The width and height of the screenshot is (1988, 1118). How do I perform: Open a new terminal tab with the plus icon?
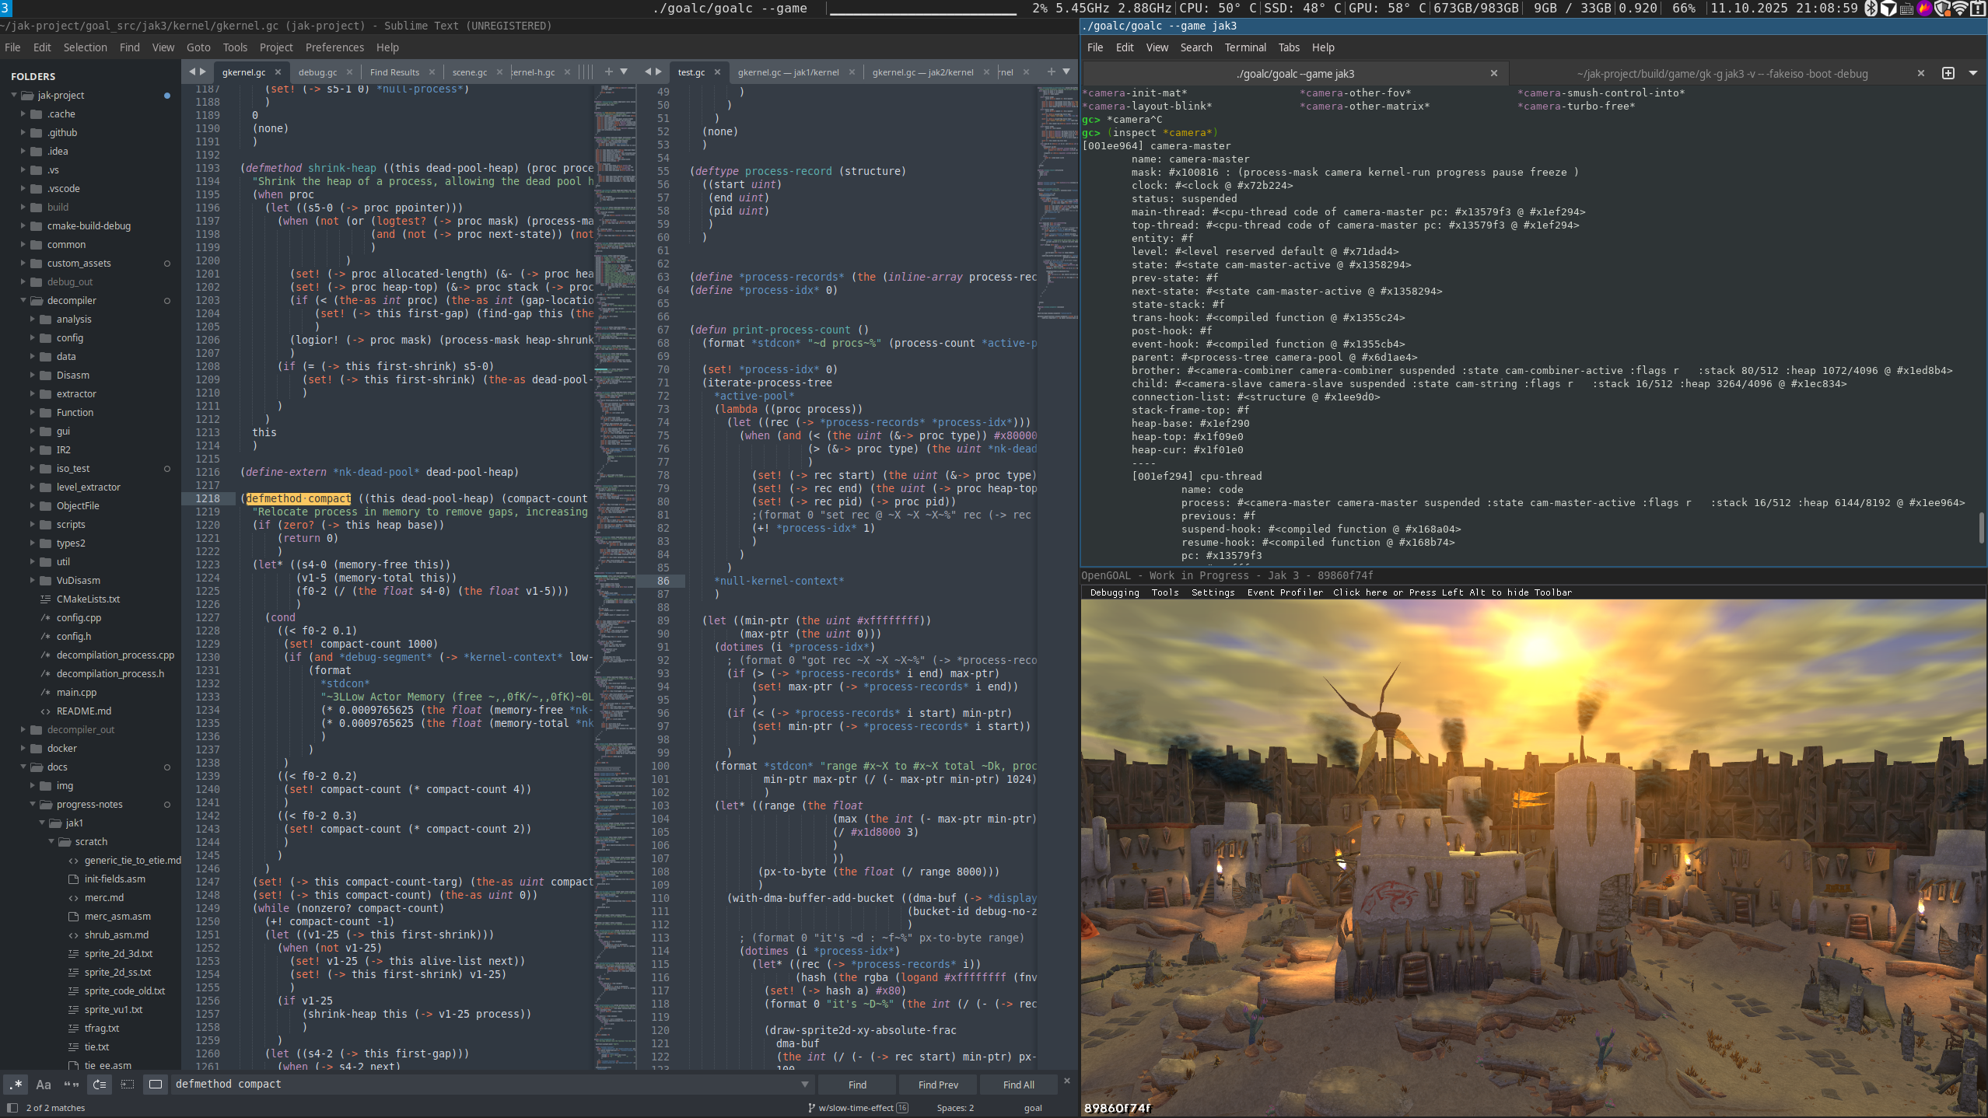point(1948,73)
